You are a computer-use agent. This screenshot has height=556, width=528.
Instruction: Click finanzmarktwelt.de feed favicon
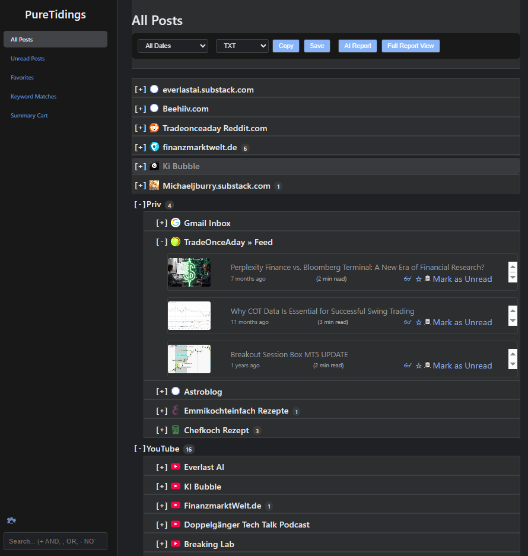point(154,147)
